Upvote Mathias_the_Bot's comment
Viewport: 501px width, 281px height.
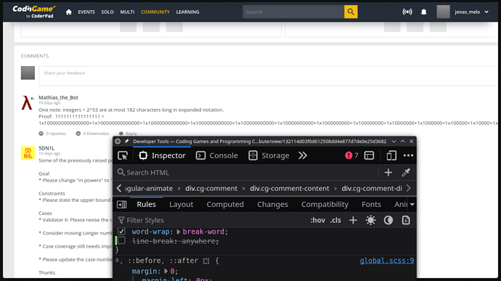(x=52, y=134)
